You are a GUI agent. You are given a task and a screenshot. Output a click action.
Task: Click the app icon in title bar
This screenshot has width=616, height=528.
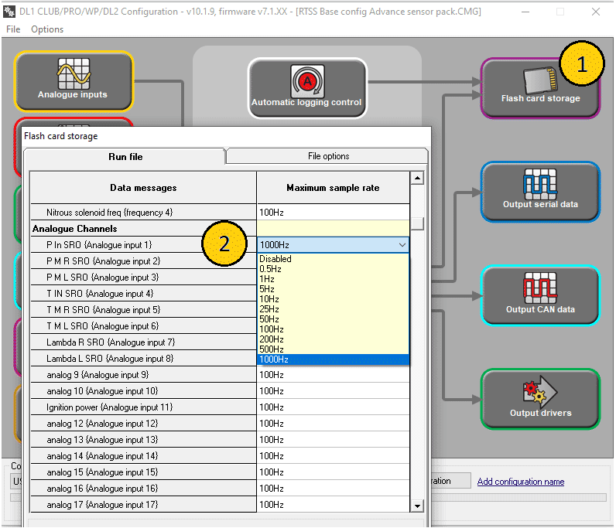[x=10, y=12]
